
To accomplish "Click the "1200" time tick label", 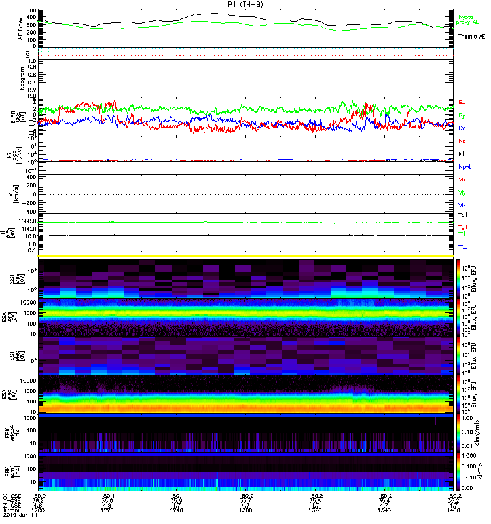I will (38, 510).
